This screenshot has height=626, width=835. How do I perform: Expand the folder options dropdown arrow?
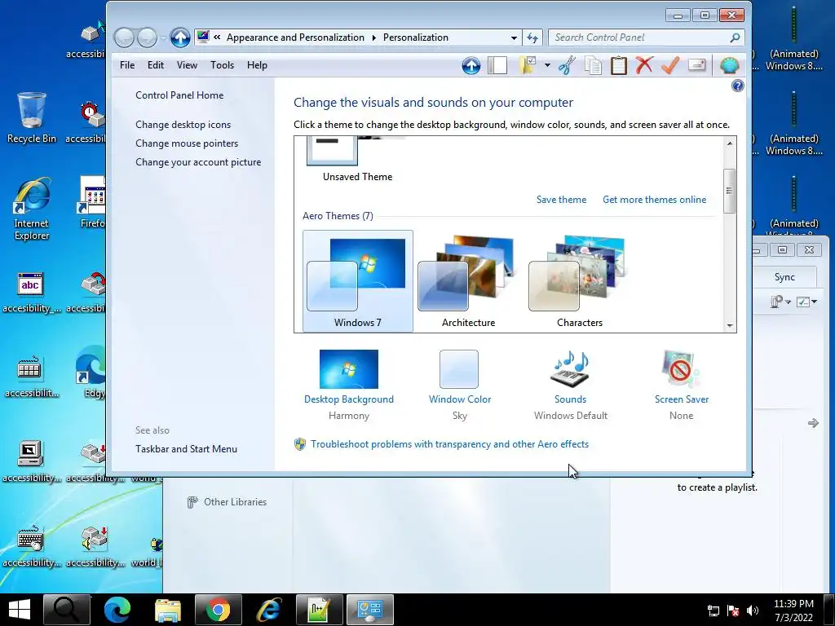pos(547,65)
